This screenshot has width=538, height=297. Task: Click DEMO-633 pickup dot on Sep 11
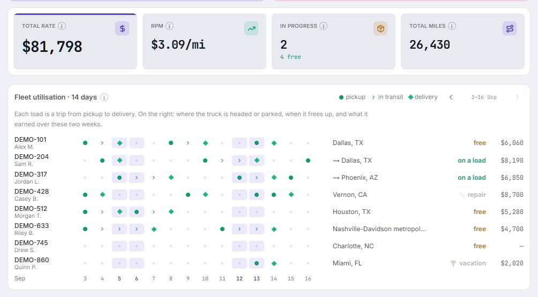point(222,229)
